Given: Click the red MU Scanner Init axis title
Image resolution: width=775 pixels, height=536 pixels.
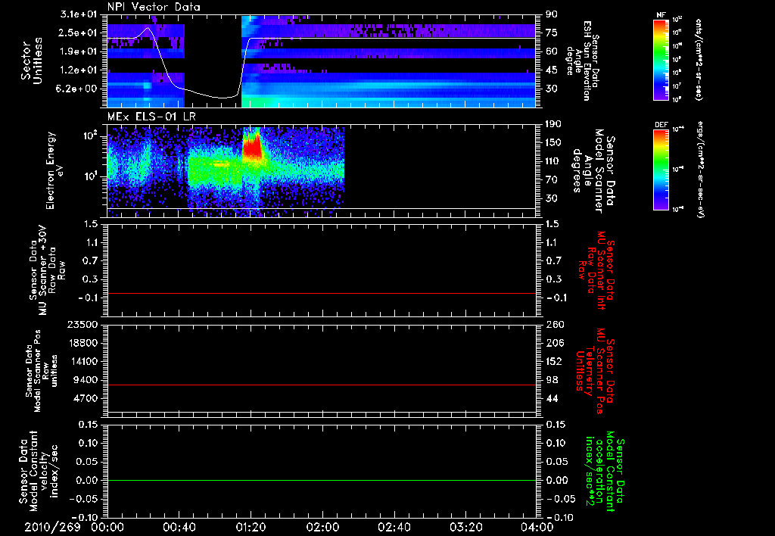Looking at the screenshot, I should [x=596, y=270].
